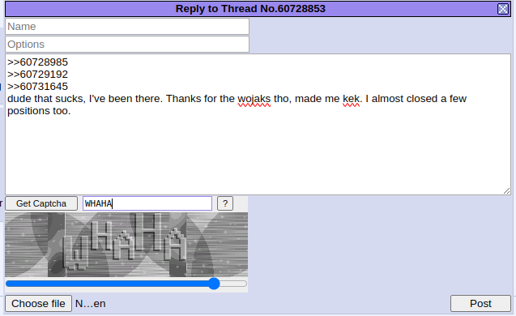This screenshot has width=516, height=316.
Task: Submit the reply with Post button
Action: click(x=480, y=304)
